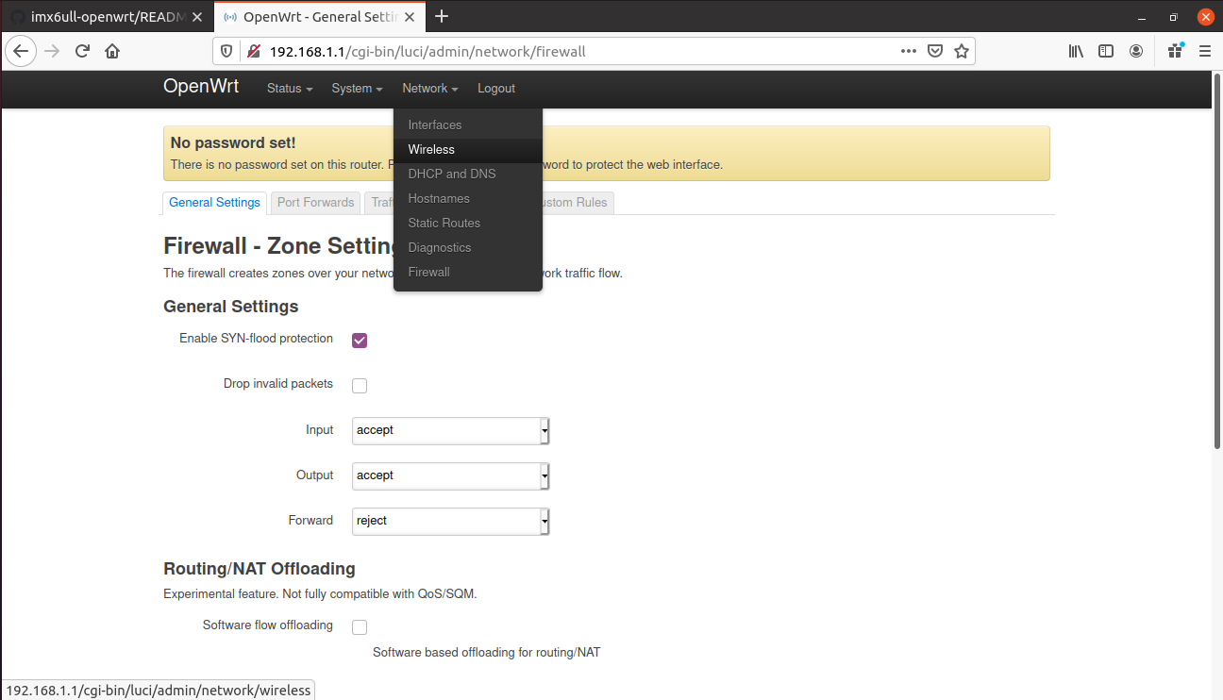Switch to Port Forwards tab
1223x700 pixels.
click(x=315, y=203)
